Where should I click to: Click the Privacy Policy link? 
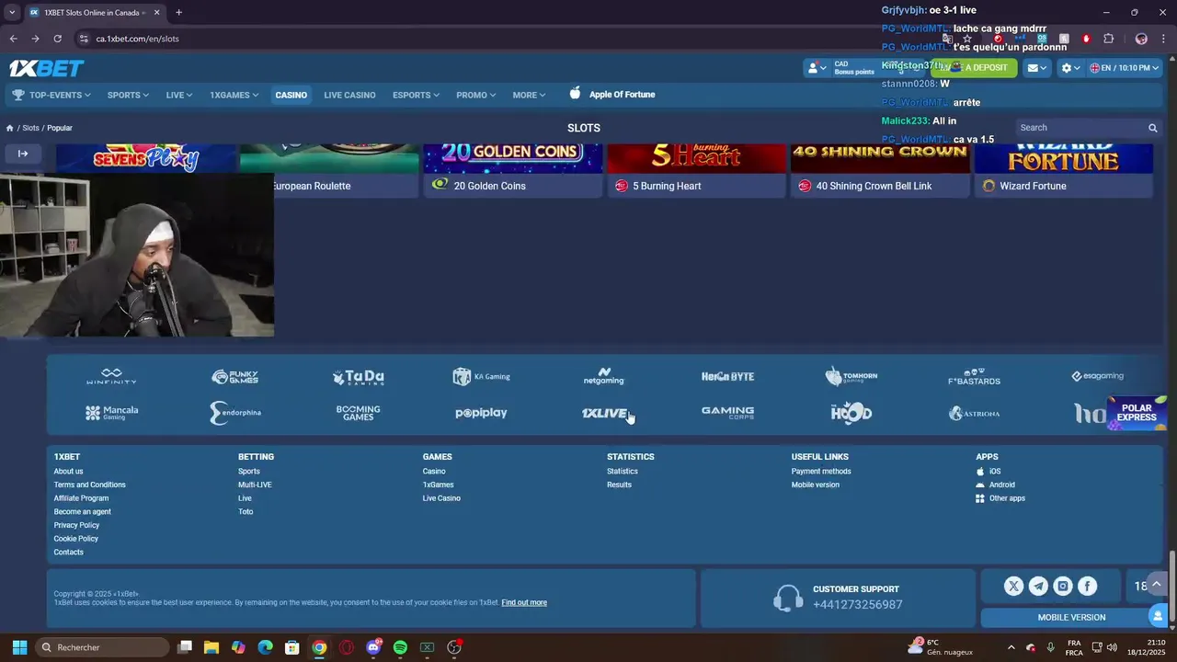[x=76, y=525]
